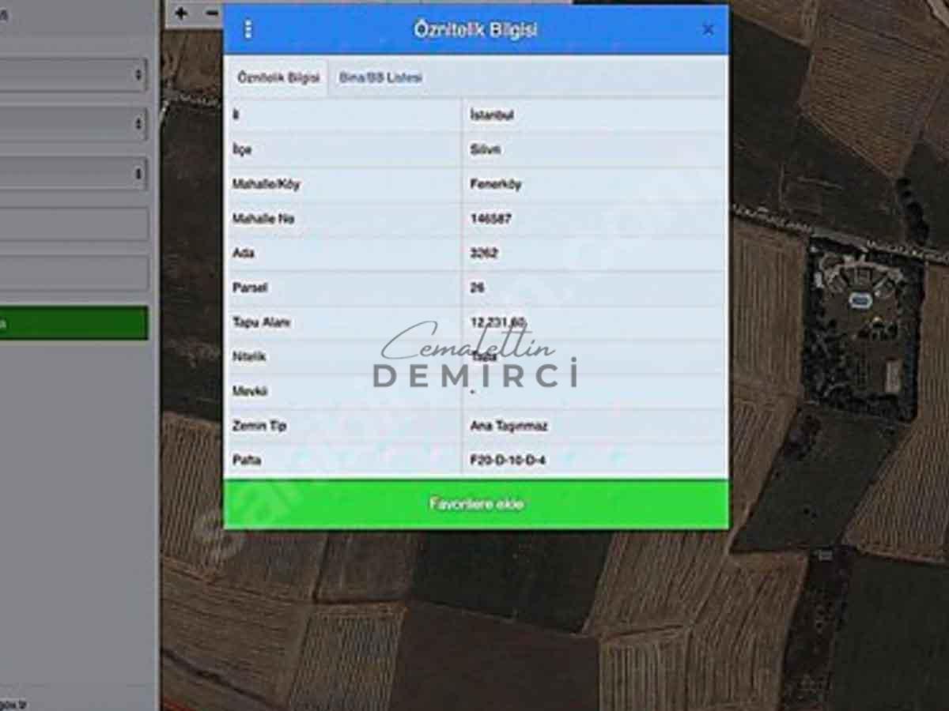Image resolution: width=949 pixels, height=711 pixels.
Task: Click the Ada value 3262
Action: pyautogui.click(x=484, y=254)
